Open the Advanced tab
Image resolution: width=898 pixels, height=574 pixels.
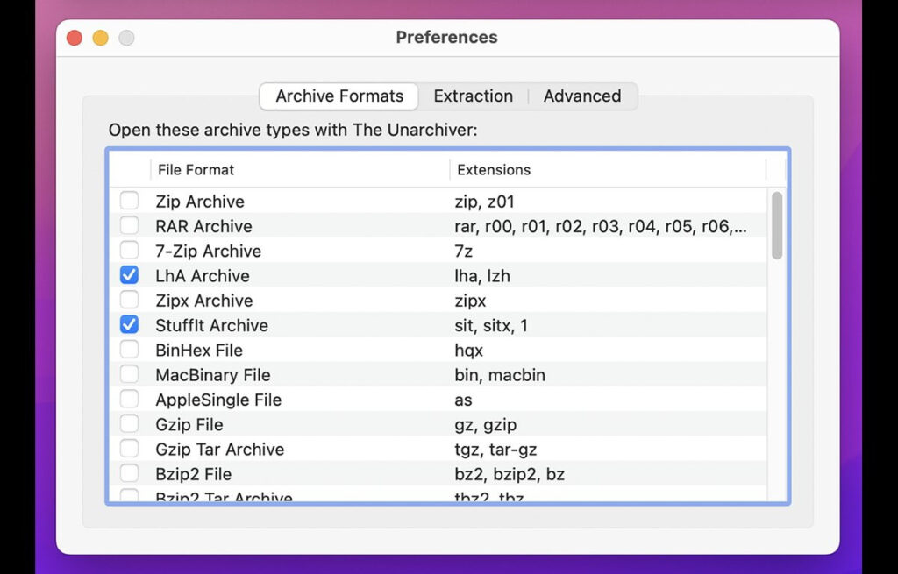tap(581, 96)
